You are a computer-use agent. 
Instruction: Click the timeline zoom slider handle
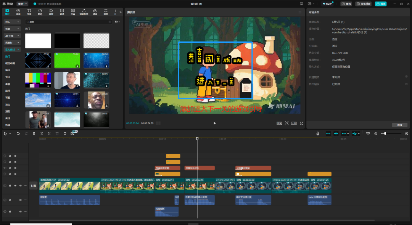(385, 133)
